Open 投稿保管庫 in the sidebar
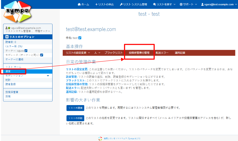The width and height of the screenshot is (238, 141). pos(12,92)
